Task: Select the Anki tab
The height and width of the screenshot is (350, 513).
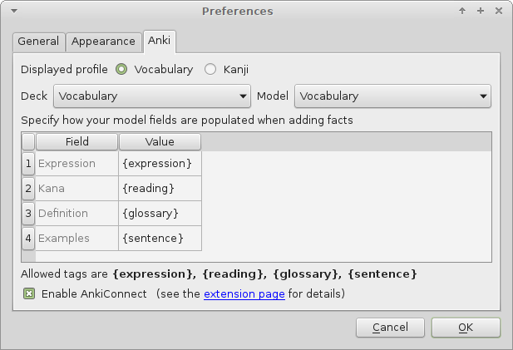Action: [158, 41]
